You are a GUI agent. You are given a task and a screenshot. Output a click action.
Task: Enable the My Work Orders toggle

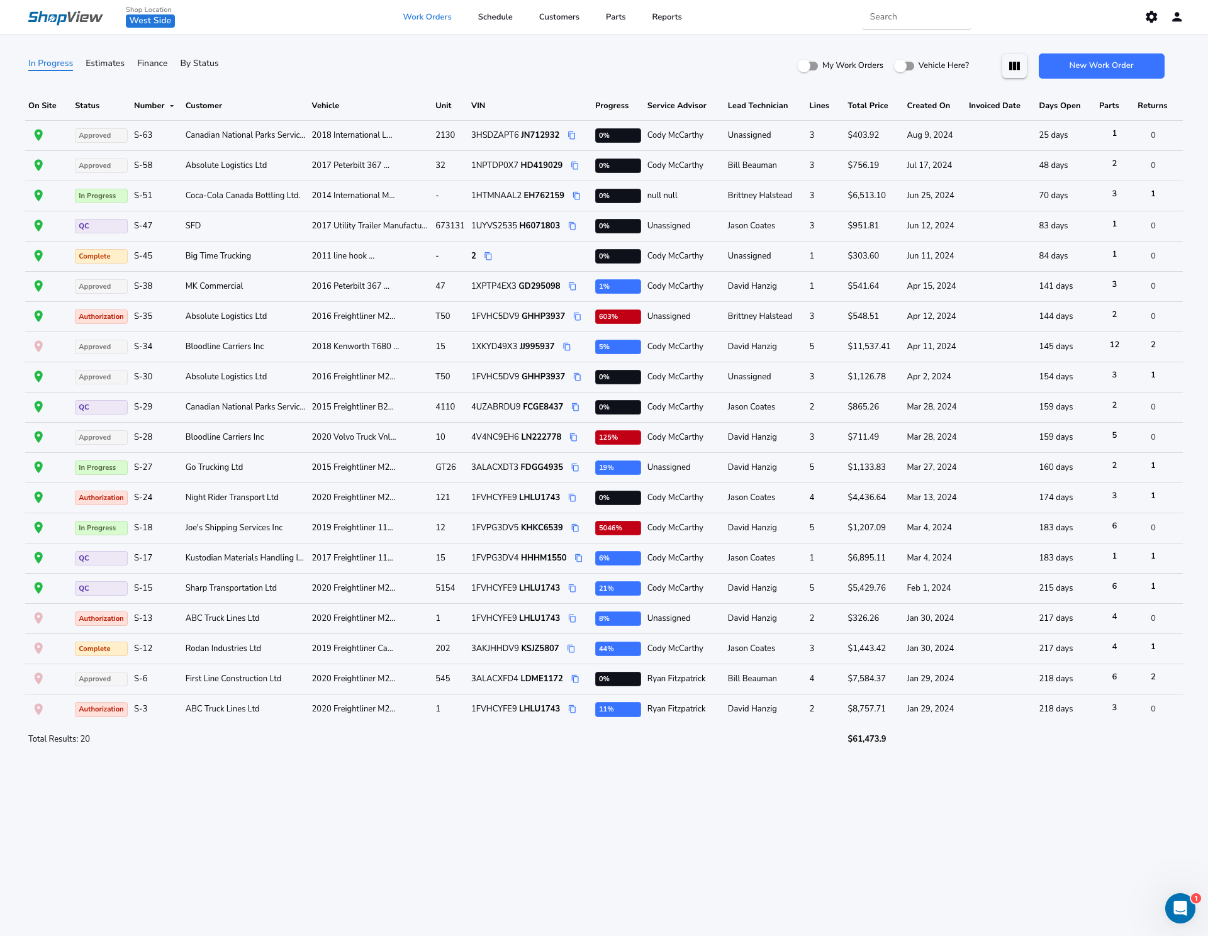pyautogui.click(x=808, y=65)
